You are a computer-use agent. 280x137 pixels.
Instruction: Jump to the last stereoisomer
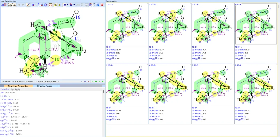(x=103, y=81)
